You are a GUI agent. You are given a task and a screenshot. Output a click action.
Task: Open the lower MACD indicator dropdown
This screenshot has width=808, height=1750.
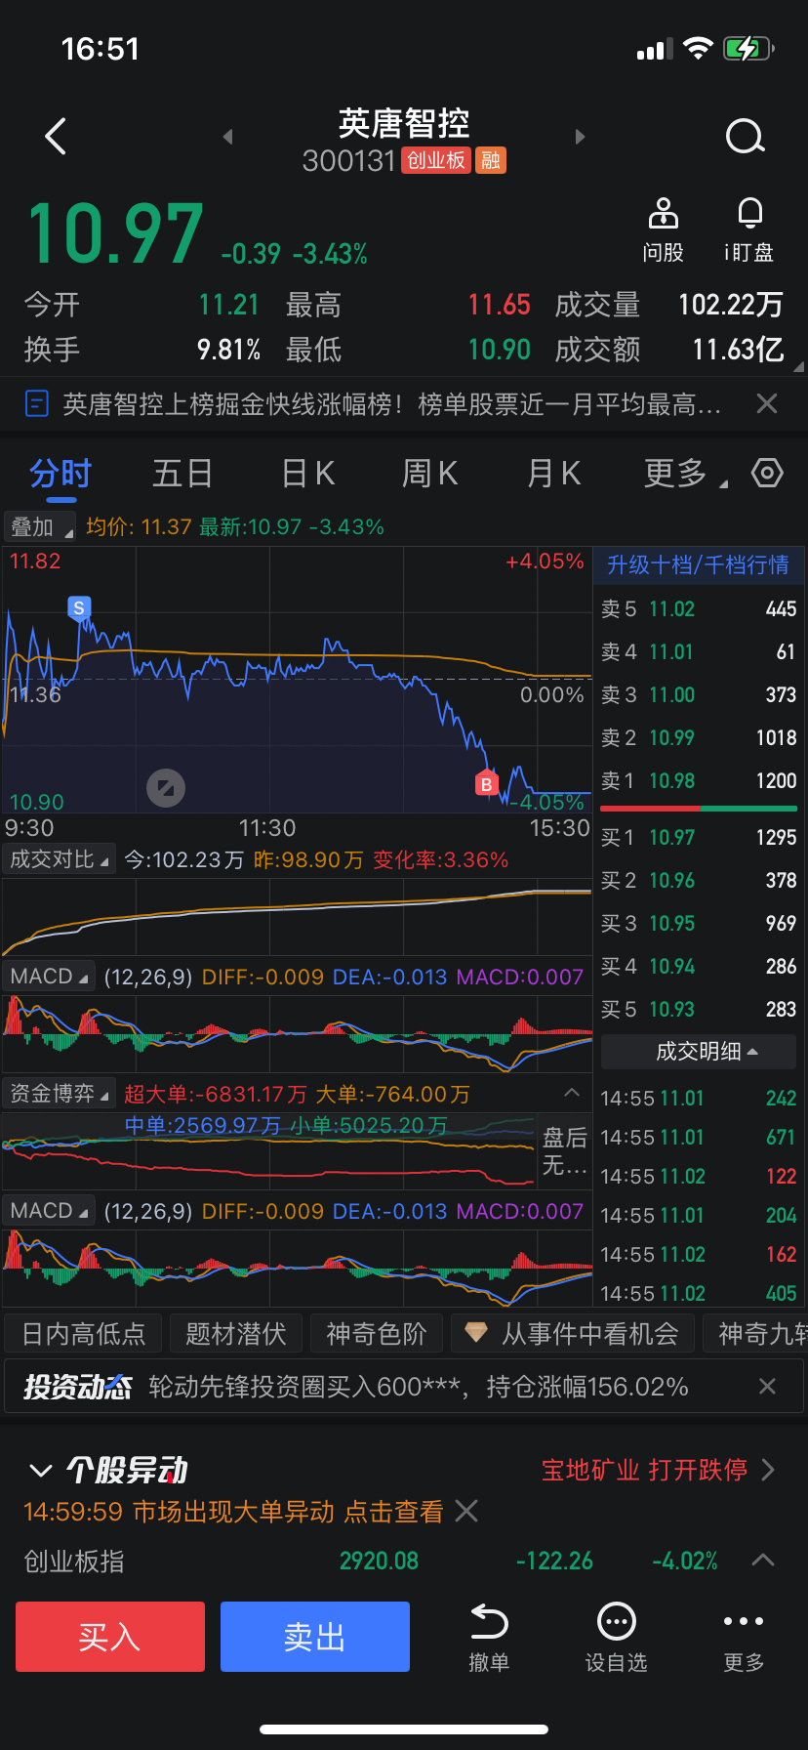point(49,1211)
